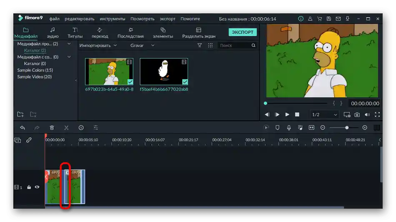Toggle track 1 visibility eye icon

coord(37,187)
